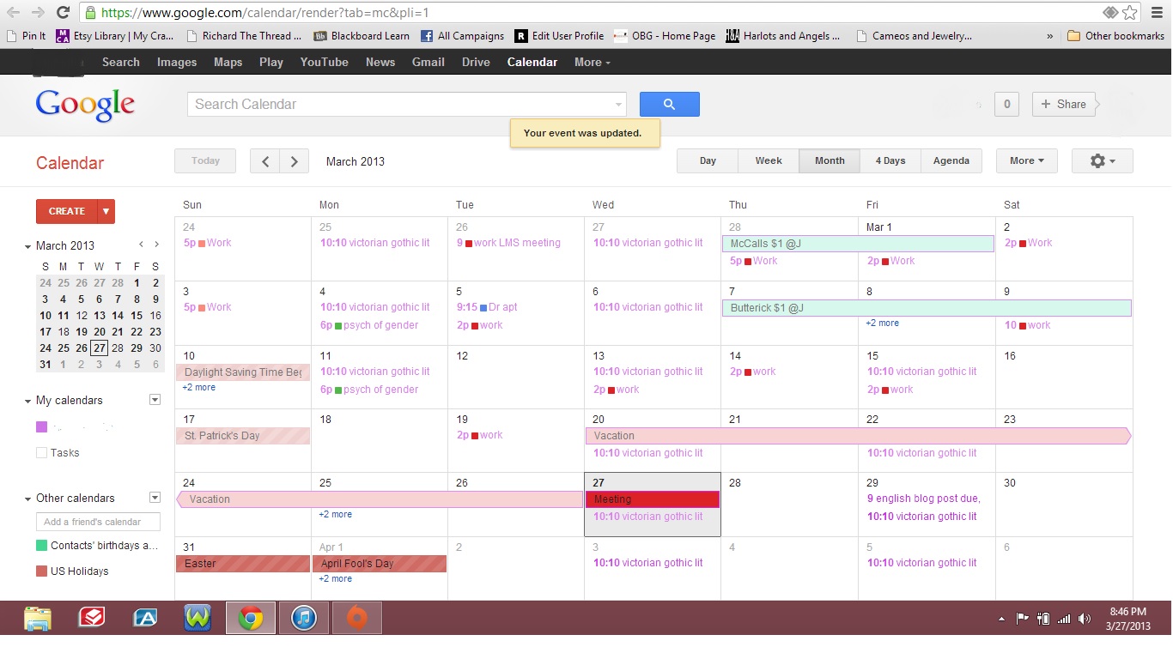1173x659 pixels.
Task: Click the volume speaker tray icon
Action: click(1085, 619)
